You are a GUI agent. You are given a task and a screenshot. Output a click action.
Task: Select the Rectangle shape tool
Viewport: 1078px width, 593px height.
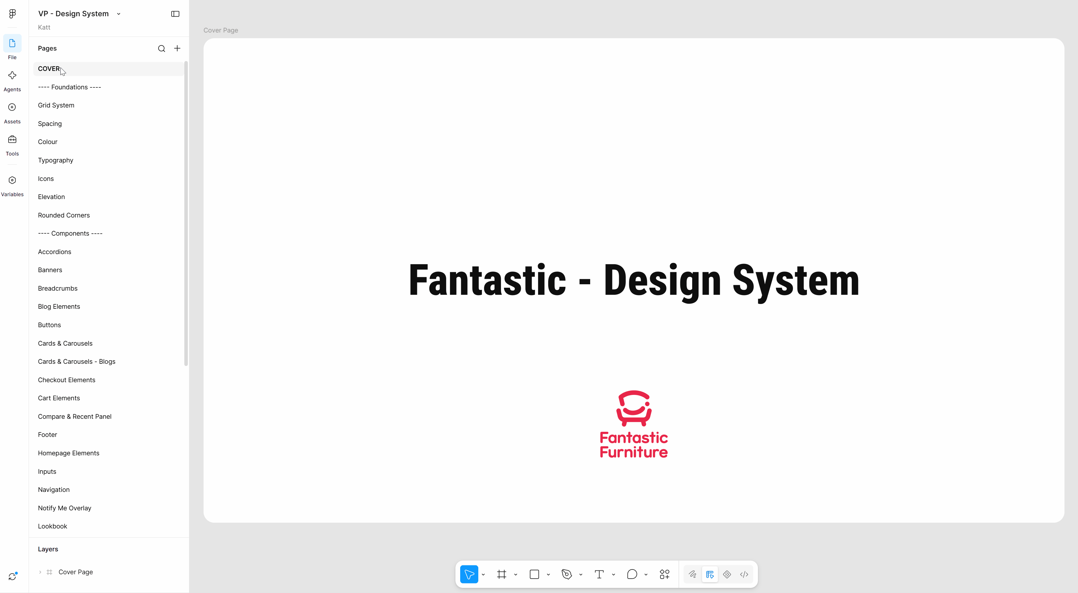(x=535, y=574)
